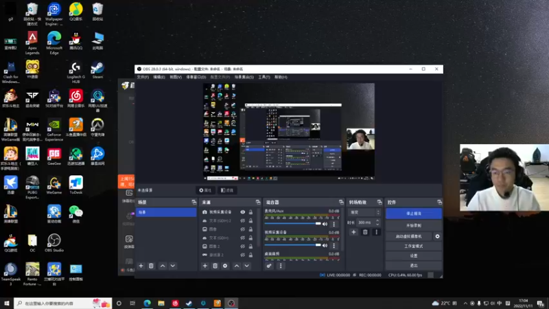Viewport: 549px width, 309px height.
Task: Add a new source with the plus icon
Action: [205, 266]
